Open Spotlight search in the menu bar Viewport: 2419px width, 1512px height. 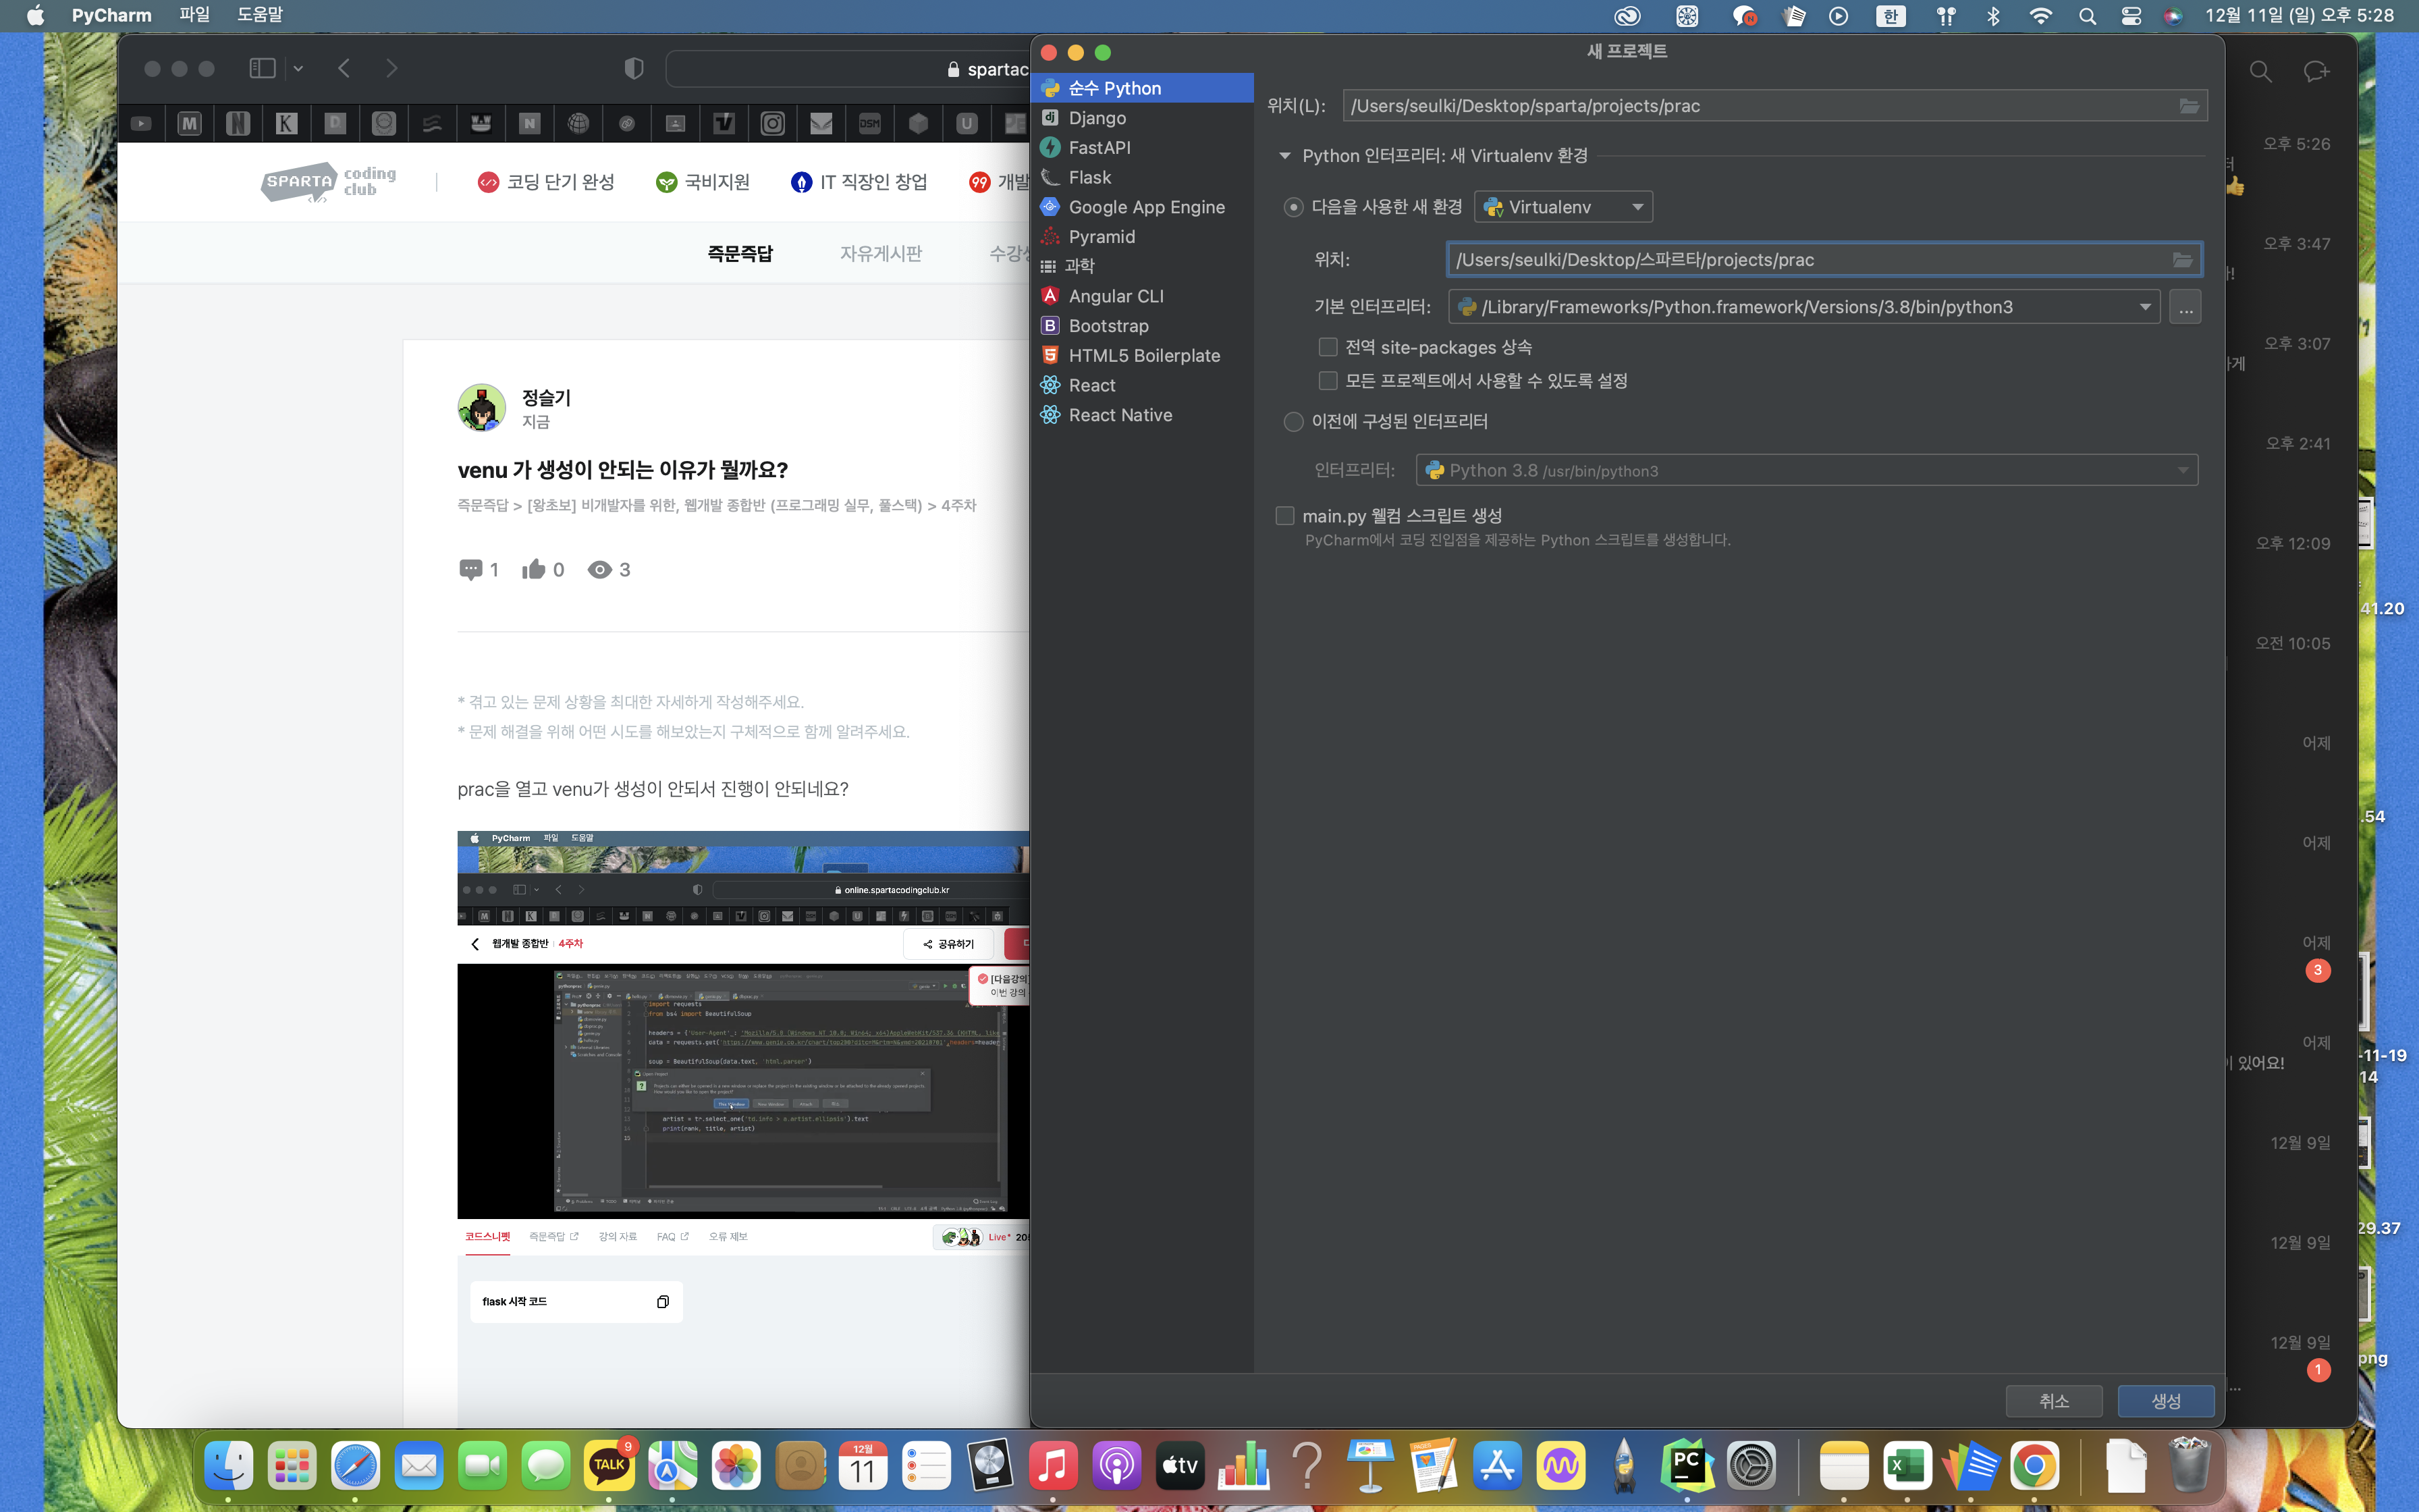[x=2087, y=16]
